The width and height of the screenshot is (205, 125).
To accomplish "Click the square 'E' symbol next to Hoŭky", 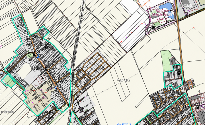I will [46, 69].
